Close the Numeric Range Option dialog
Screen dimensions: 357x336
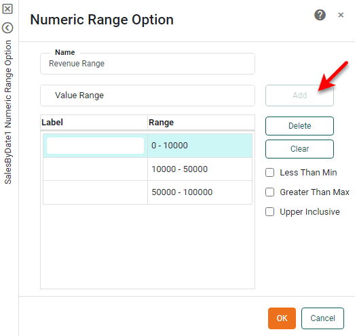point(341,15)
